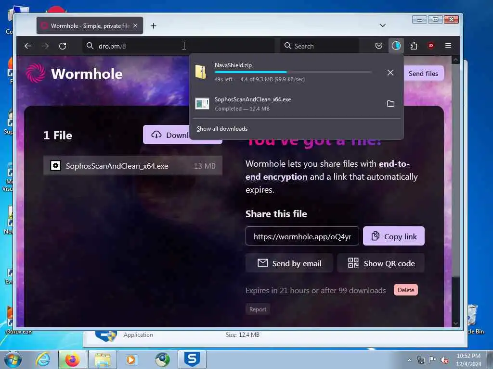Click the NavaShield.zip download progress bar
This screenshot has height=369, width=493.
point(293,72)
